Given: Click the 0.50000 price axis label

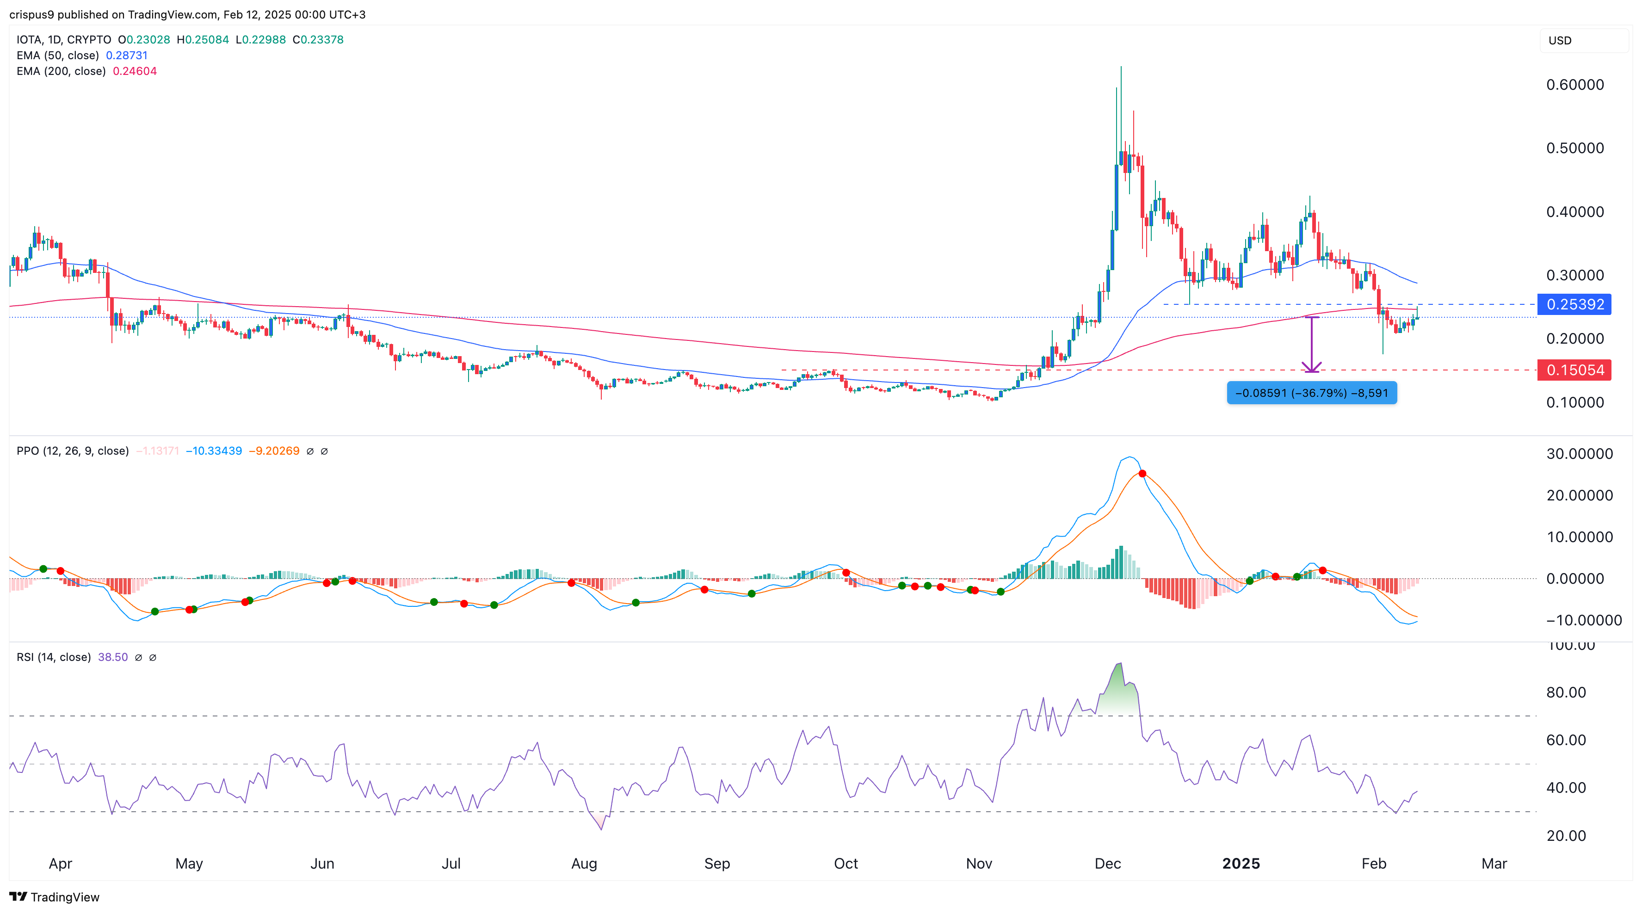Looking at the screenshot, I should point(1575,148).
